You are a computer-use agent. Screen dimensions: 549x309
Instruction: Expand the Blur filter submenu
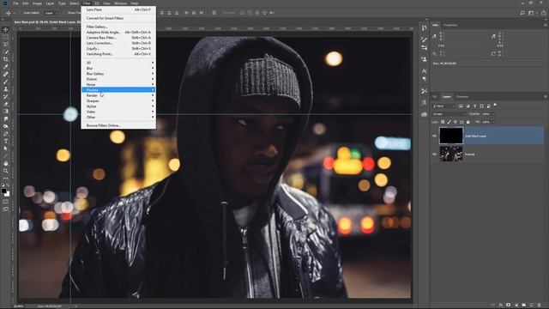tap(118, 68)
